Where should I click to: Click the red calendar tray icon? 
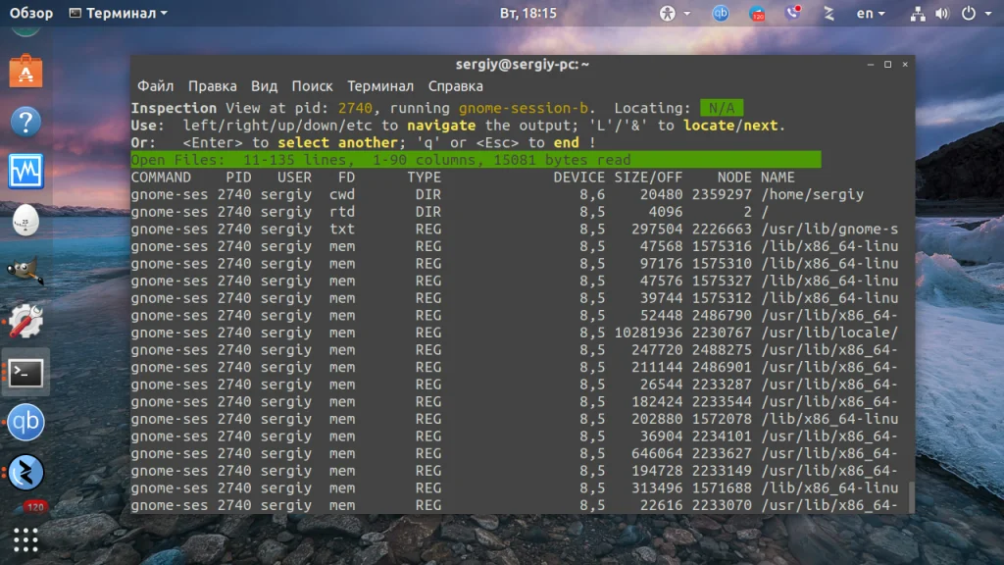[757, 13]
